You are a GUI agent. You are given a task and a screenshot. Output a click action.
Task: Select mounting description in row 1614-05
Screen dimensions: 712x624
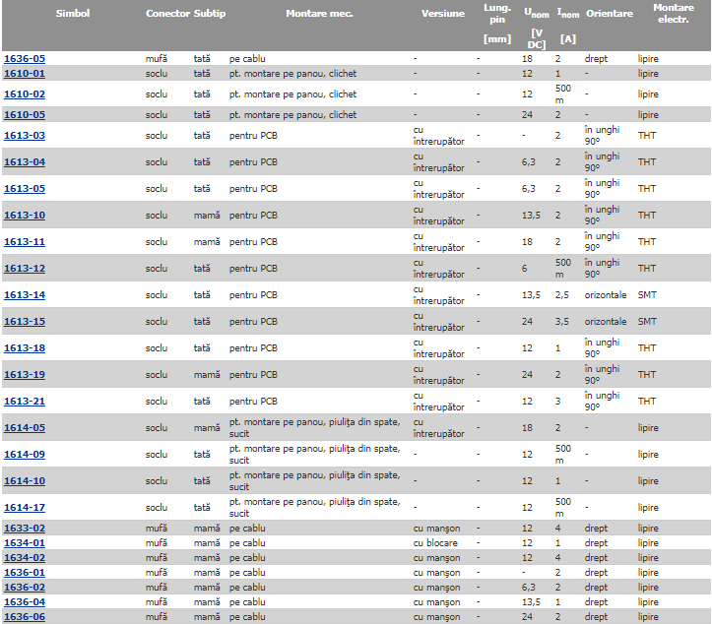click(x=315, y=428)
